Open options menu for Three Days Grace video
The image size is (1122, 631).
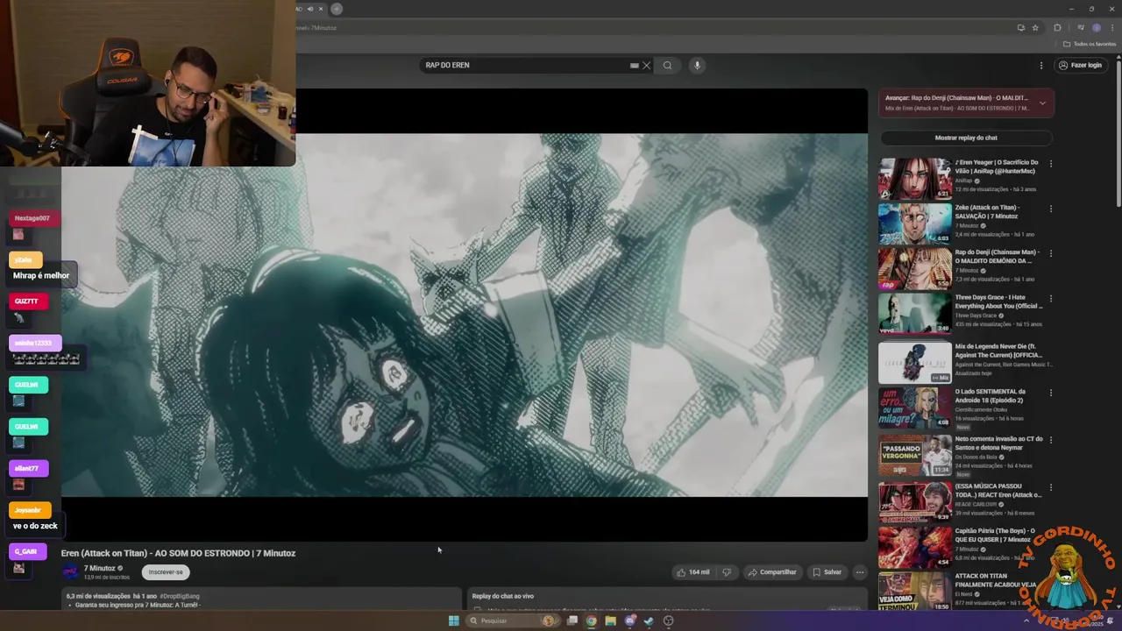pyautogui.click(x=1051, y=299)
